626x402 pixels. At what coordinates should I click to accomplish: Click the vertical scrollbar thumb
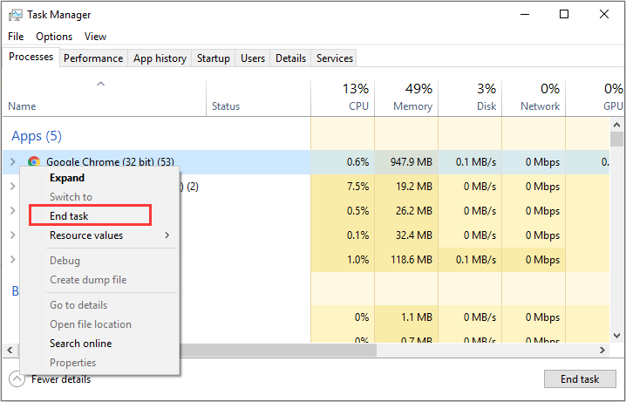(x=616, y=140)
